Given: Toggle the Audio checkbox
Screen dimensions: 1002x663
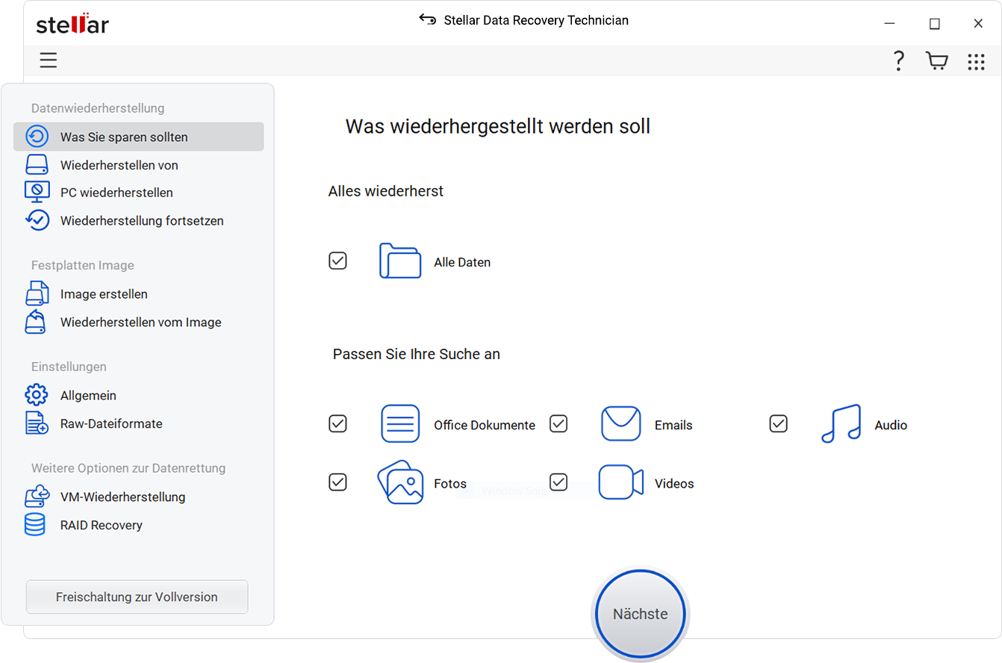Looking at the screenshot, I should coord(779,424).
